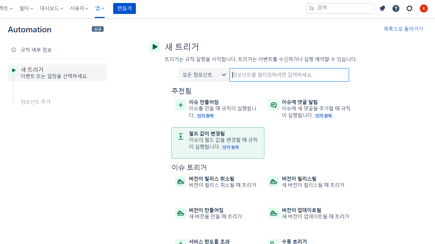Click the field change icon for 필드 값이 변경됨
Viewport: 435px width, 244px height.
point(181,136)
